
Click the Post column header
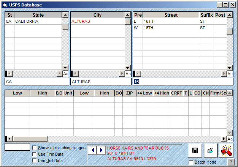[x=220, y=15]
